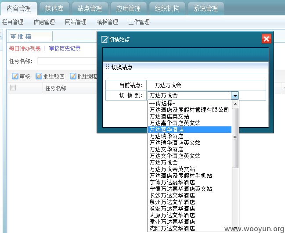Select the --请选择- option

190,103
